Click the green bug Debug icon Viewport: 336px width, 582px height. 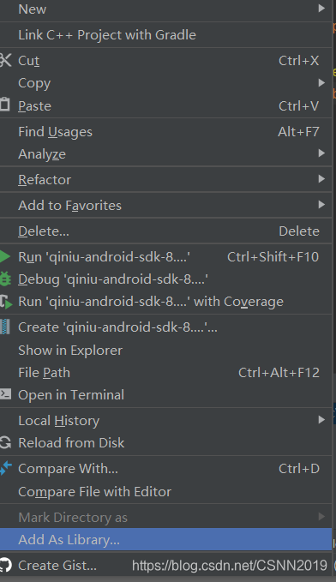(x=5, y=279)
